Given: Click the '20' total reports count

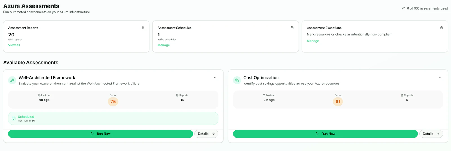Looking at the screenshot, I should coord(11,35).
